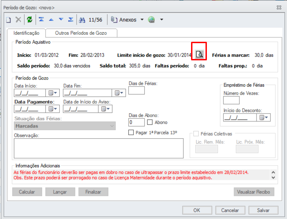Viewport: 287px width, 219px height.
Task: Click the green Refresh icon
Action: pyautogui.click(x=29, y=19)
